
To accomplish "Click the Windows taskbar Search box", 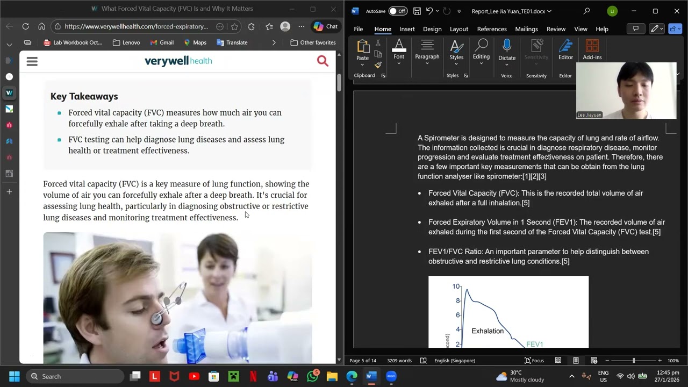I will pyautogui.click(x=75, y=376).
